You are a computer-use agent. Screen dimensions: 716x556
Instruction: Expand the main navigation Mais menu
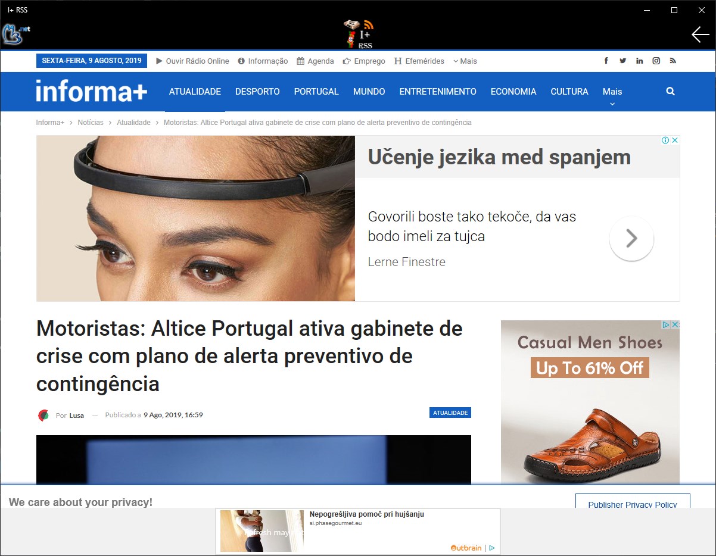612,95
